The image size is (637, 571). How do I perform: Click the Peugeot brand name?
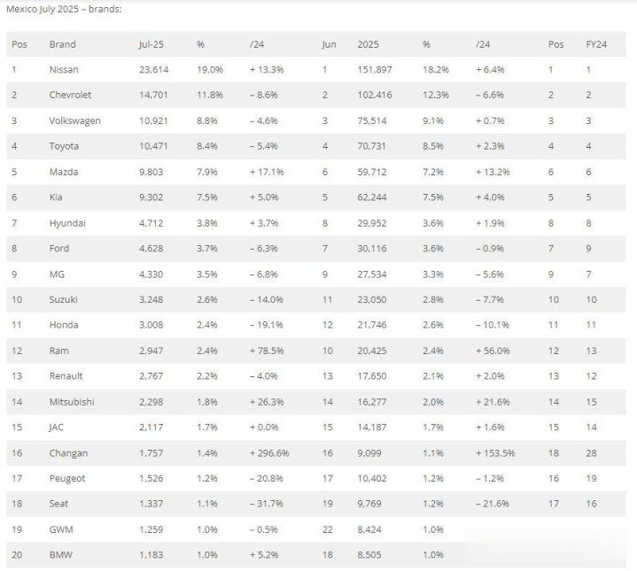coord(67,478)
